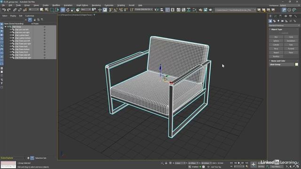Open the viewport filter funnel icon
Screen dimensions: 301x169
pyautogui.click(x=94, y=15)
